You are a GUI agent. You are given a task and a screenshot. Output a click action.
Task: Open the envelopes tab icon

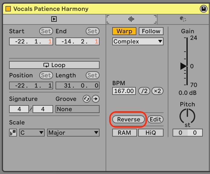coord(183,19)
